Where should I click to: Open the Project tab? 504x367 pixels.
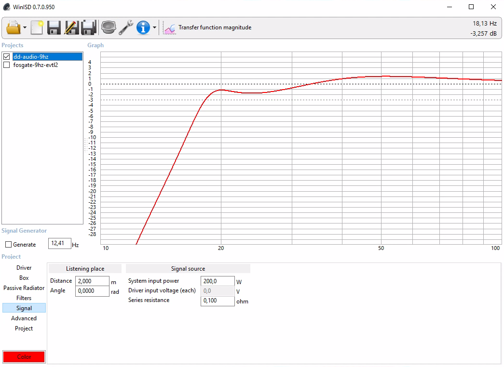pyautogui.click(x=24, y=328)
